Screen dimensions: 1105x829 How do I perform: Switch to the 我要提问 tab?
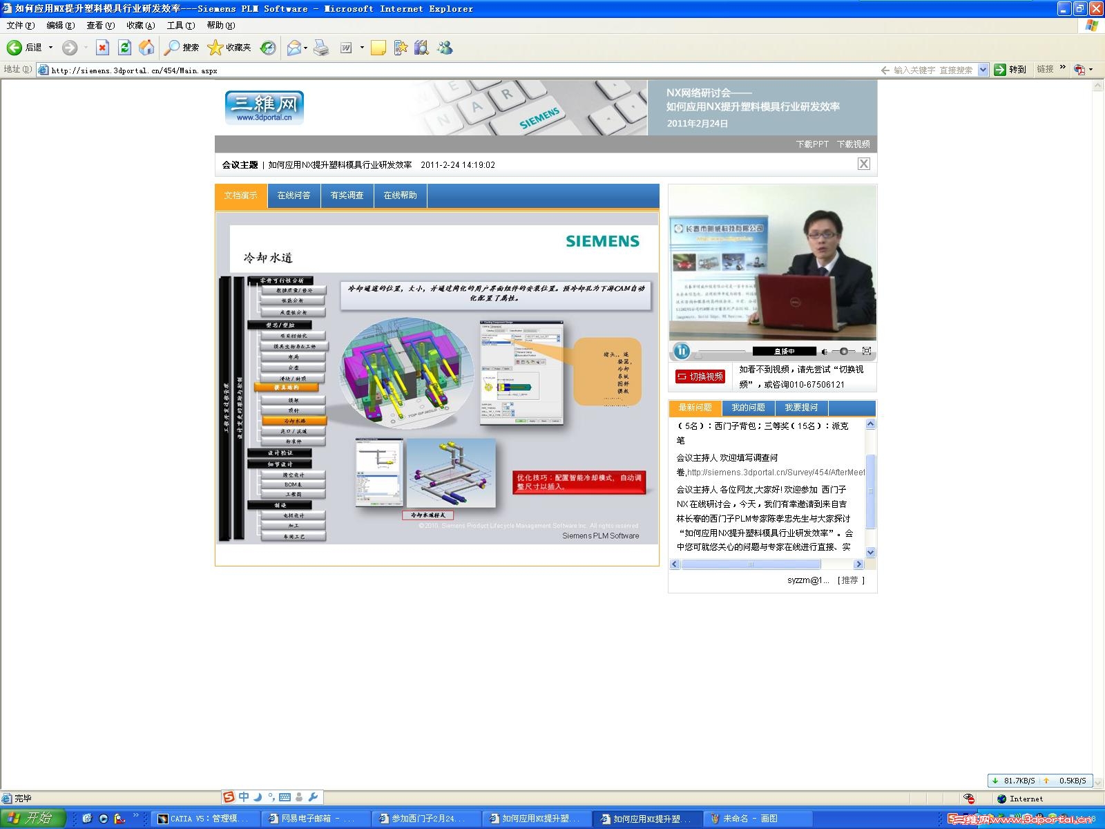click(x=801, y=408)
